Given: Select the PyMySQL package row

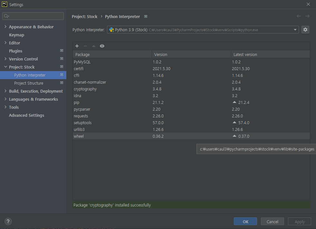Looking at the screenshot, I should coord(191,62).
